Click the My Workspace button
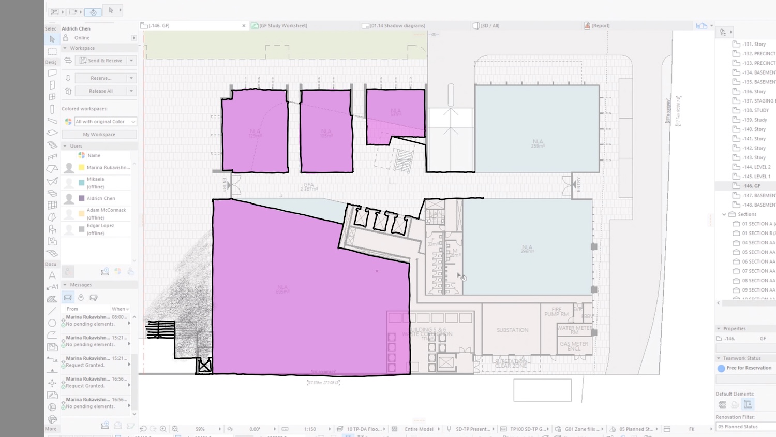Viewport: 776px width, 437px height. [x=99, y=135]
